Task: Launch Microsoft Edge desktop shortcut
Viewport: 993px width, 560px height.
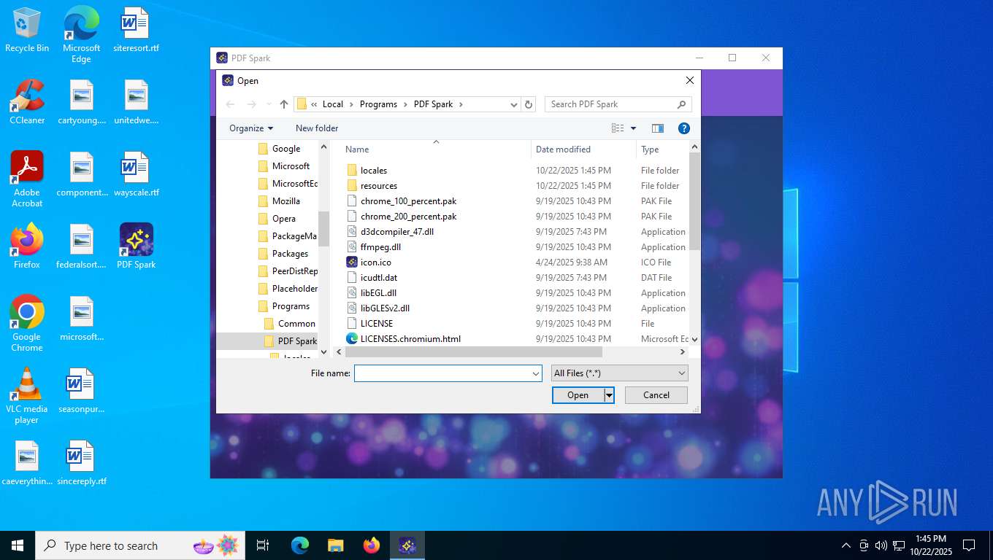Action: (81, 34)
